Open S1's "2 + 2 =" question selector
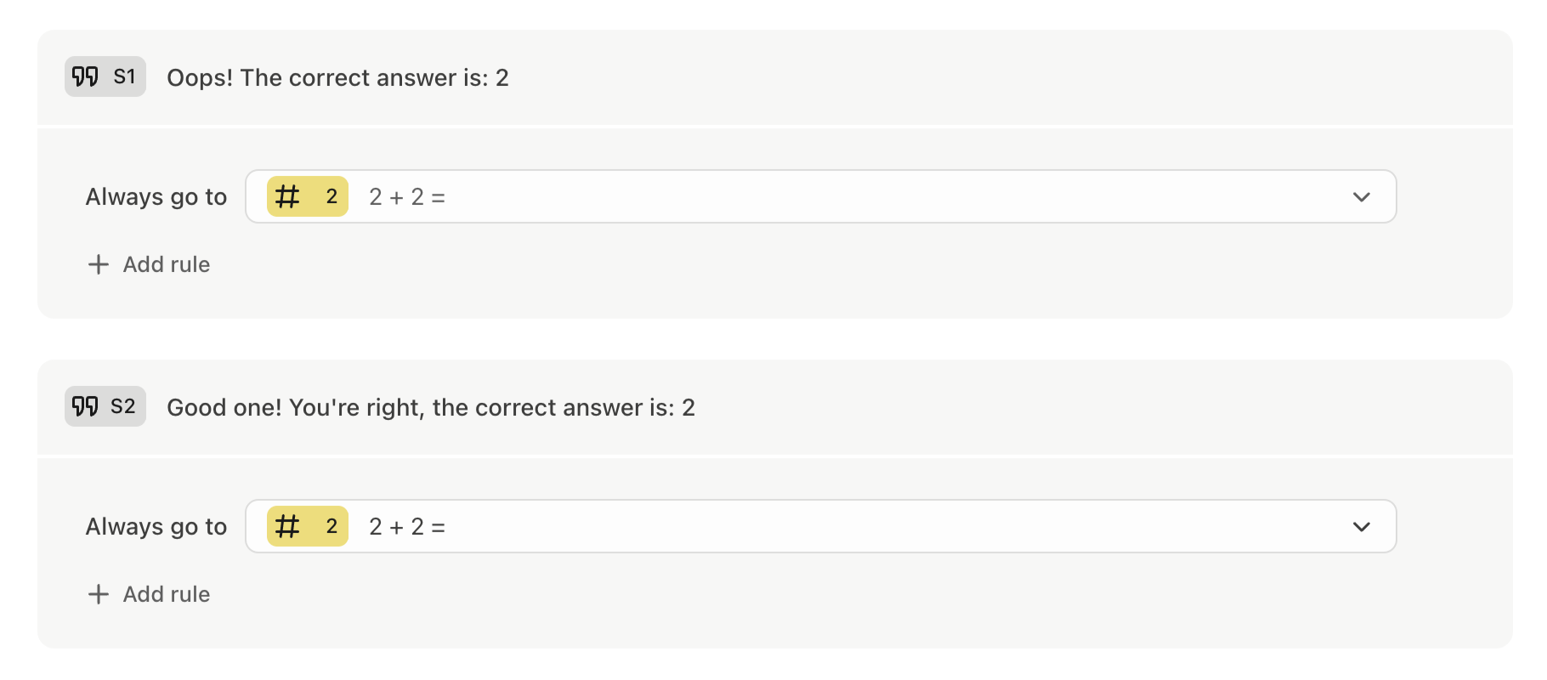The width and height of the screenshot is (1547, 680). click(x=406, y=197)
